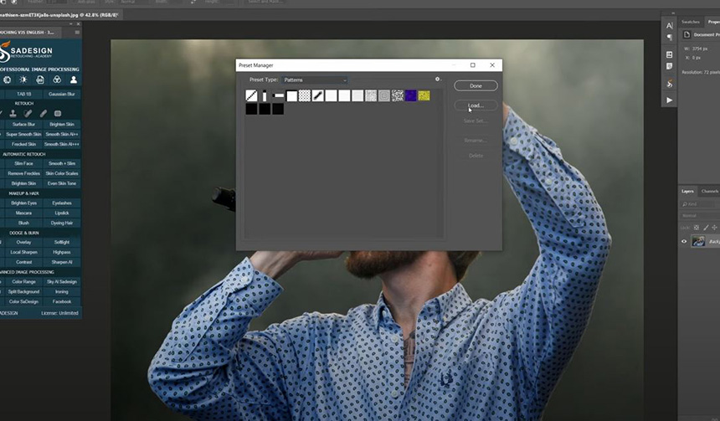
Task: Click Facebook button in SaDesign panel
Action: [62, 301]
